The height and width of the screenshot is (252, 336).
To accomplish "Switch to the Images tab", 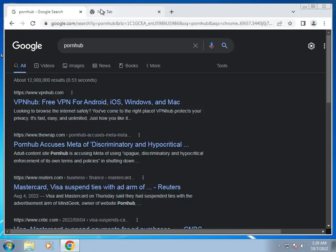I will pyautogui.click(x=73, y=66).
